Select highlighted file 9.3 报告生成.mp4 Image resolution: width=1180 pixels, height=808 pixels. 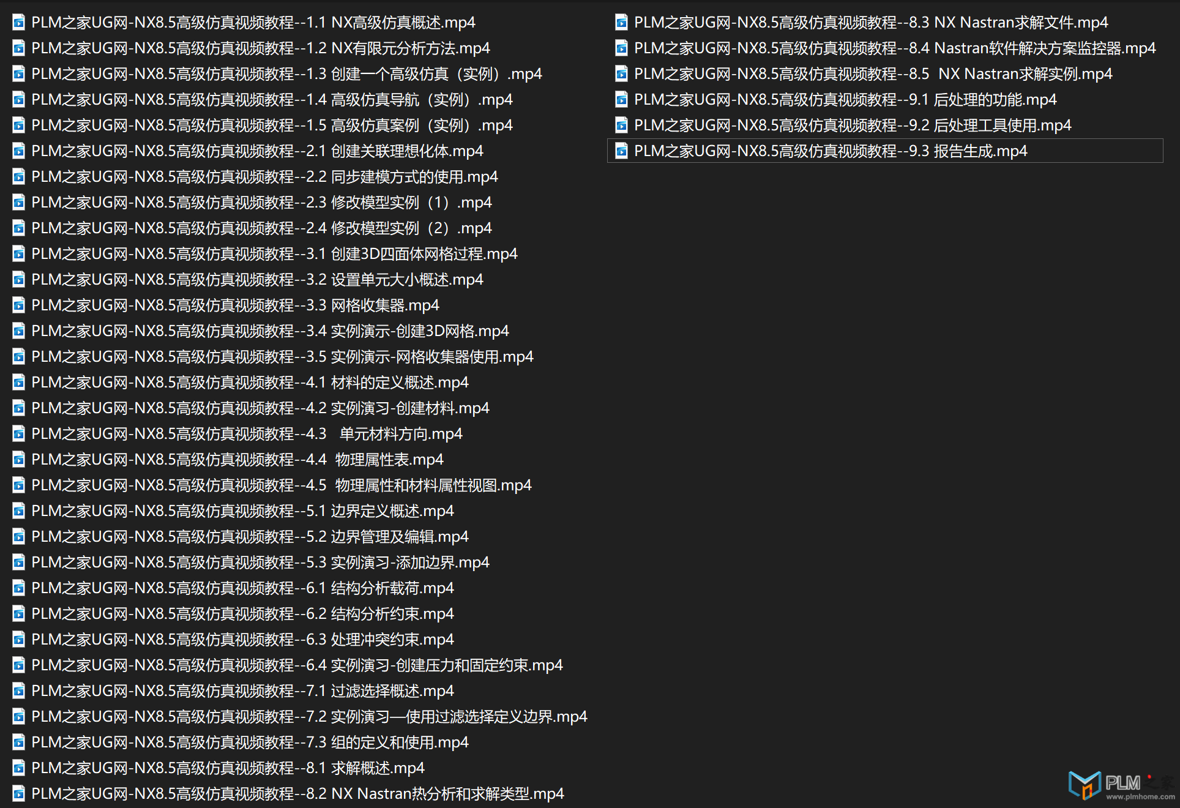click(885, 151)
